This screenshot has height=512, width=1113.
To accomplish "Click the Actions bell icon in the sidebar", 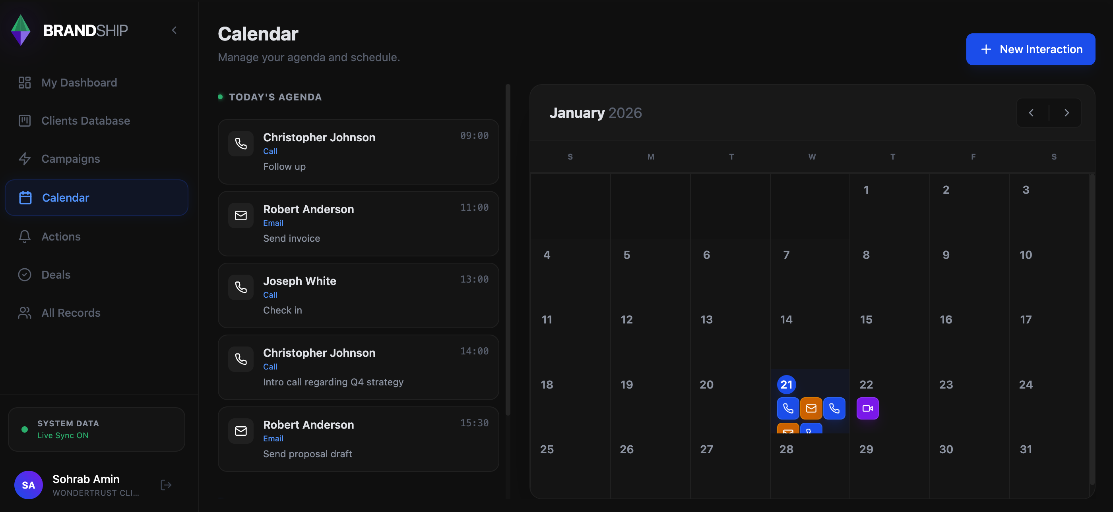I will (x=25, y=237).
